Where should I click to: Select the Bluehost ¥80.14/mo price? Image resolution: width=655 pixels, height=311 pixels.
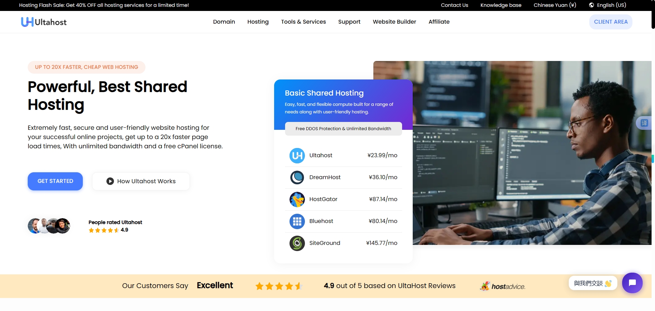[383, 221]
